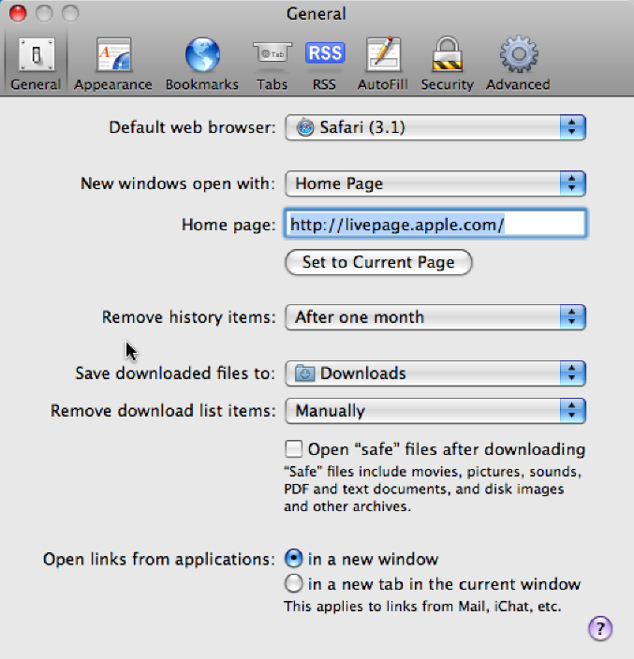This screenshot has width=634, height=659.
Task: Open the RSS preferences pane
Action: point(325,64)
